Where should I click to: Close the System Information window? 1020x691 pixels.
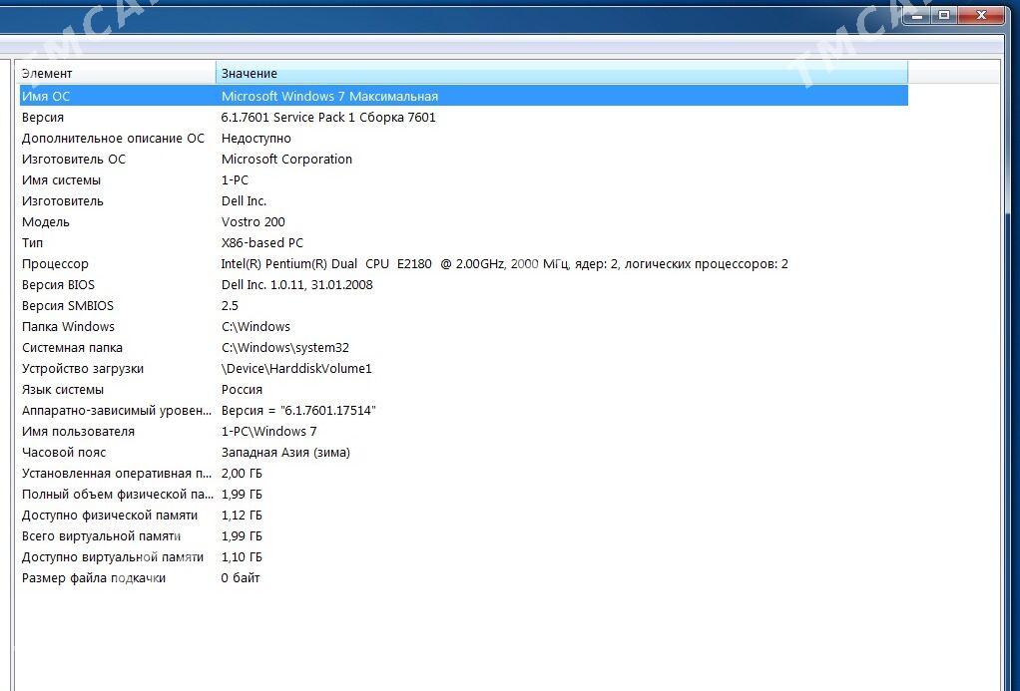pos(981,15)
